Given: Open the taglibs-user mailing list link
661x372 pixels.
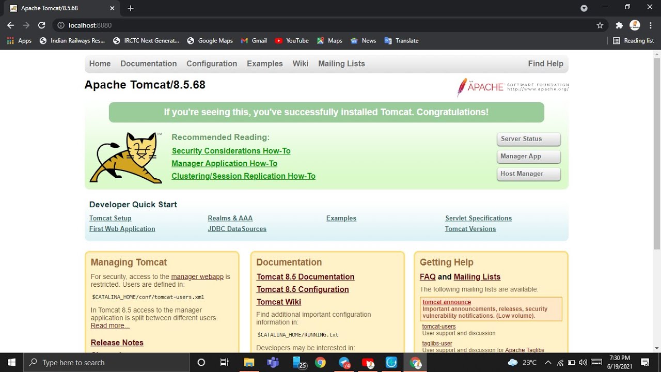Looking at the screenshot, I should [437, 344].
